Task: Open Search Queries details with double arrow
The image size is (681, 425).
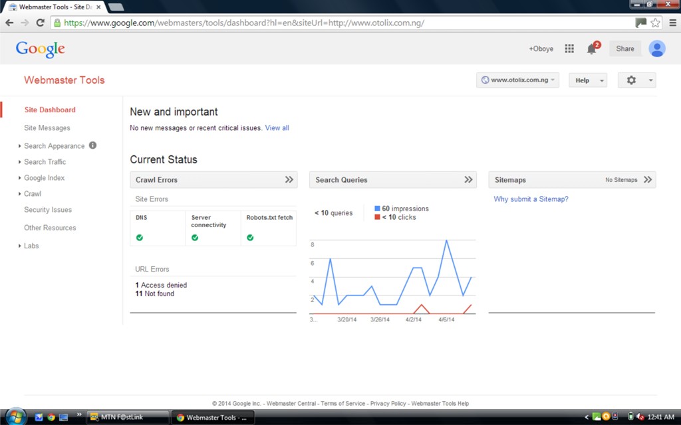Action: [x=468, y=179]
